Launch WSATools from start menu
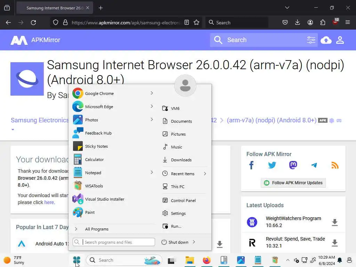 tap(114, 186)
